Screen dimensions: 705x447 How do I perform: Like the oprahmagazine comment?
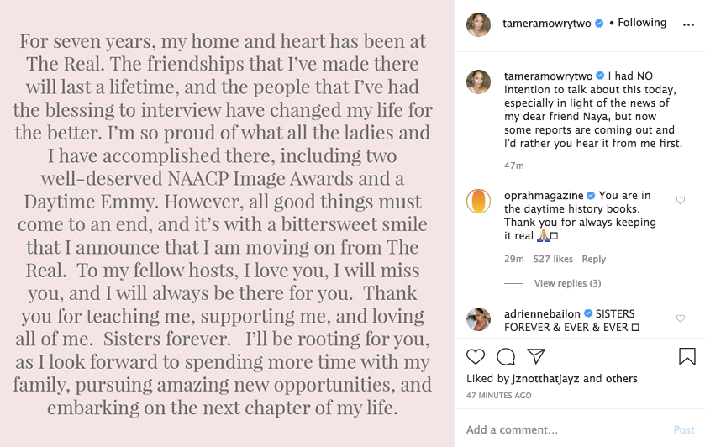681,201
